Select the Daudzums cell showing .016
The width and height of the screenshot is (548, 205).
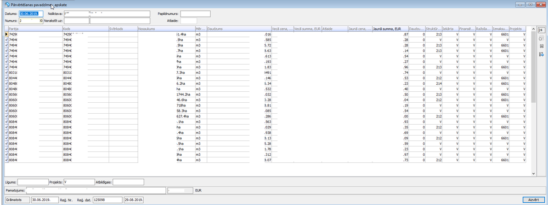coord(239,35)
